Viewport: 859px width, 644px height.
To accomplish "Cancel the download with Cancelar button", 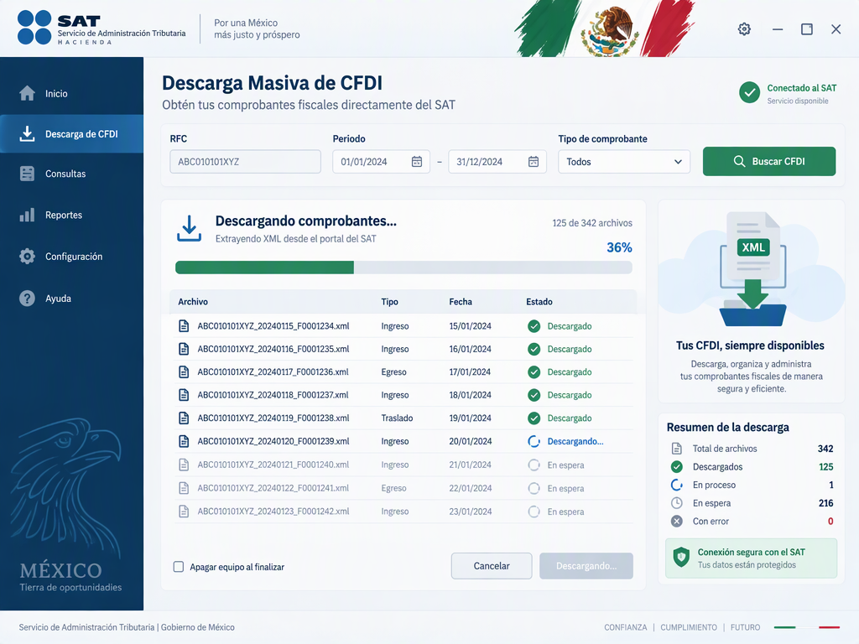I will pyautogui.click(x=492, y=566).
